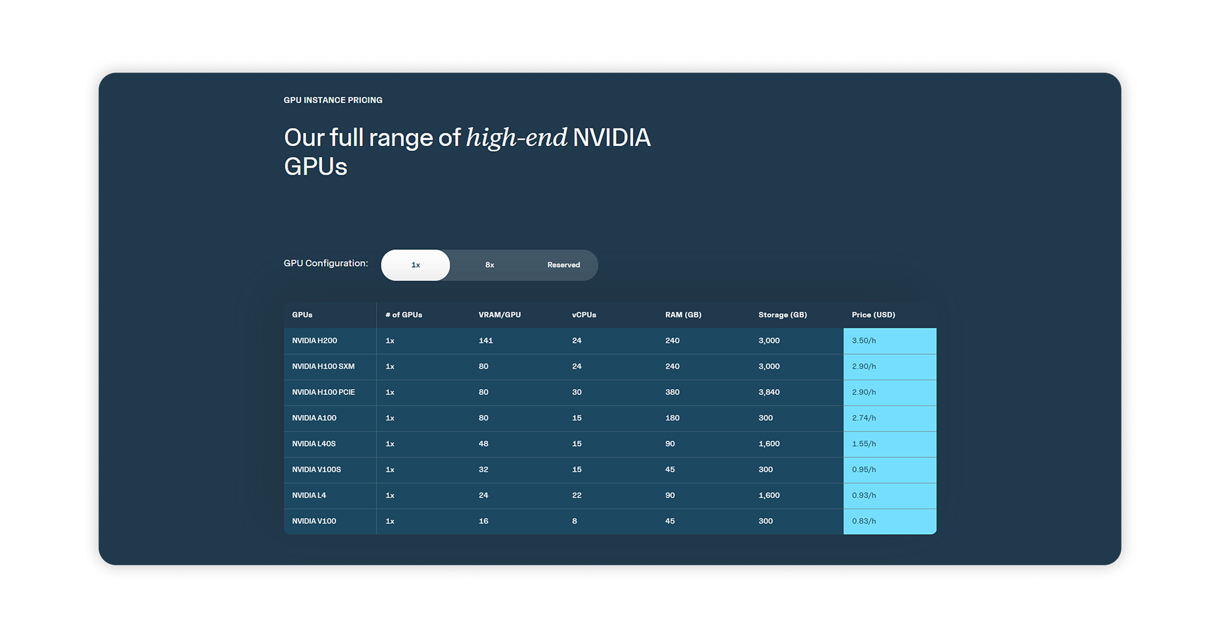Click the RAM (GB) column header
The height and width of the screenshot is (637, 1220).
683,315
